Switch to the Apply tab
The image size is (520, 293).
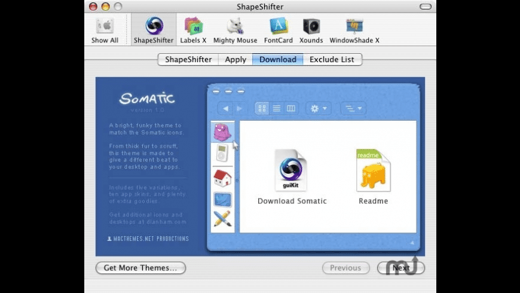(x=235, y=59)
